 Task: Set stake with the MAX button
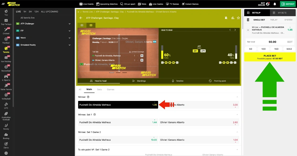click(x=289, y=49)
